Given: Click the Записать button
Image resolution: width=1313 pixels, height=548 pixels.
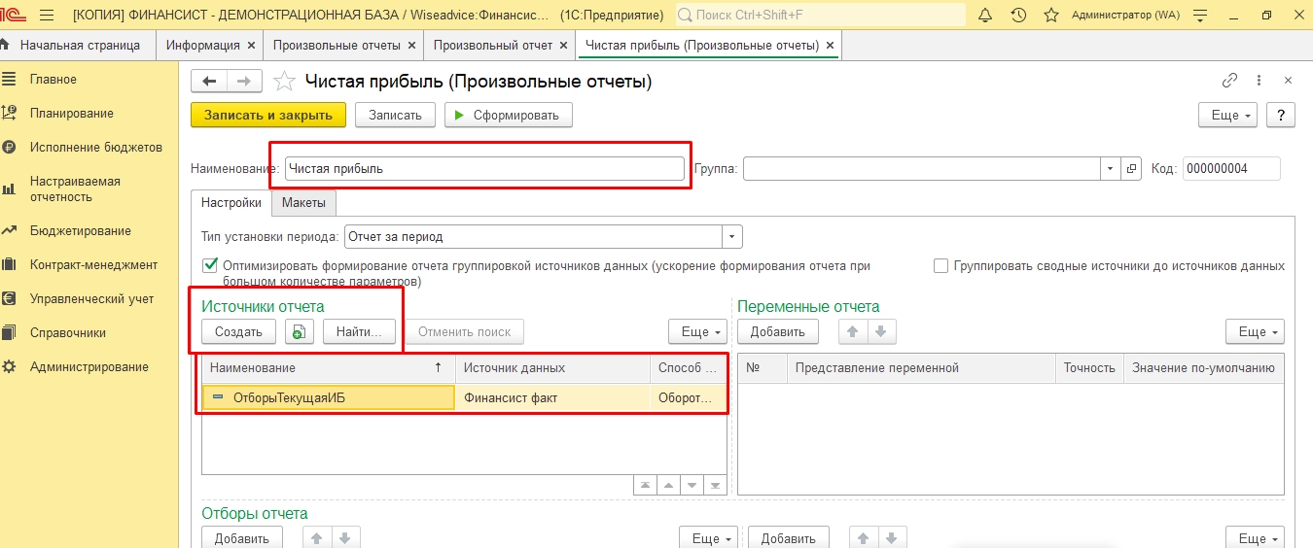Looking at the screenshot, I should coord(395,115).
